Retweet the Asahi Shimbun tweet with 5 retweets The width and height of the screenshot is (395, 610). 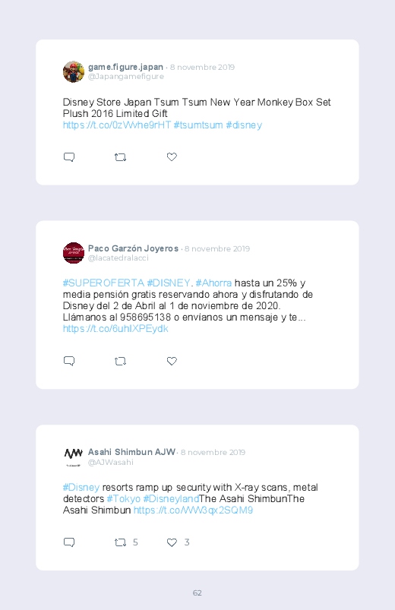(x=120, y=542)
